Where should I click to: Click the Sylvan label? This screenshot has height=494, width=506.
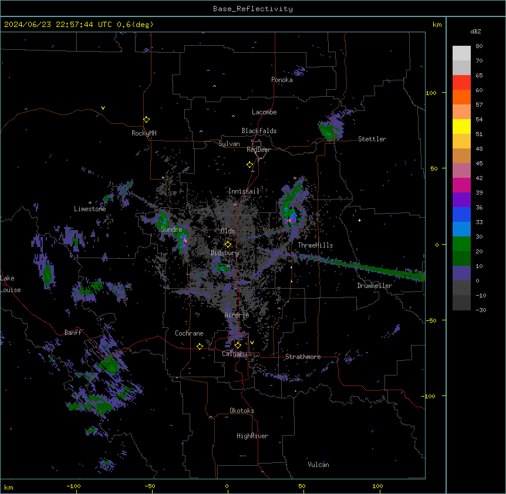[x=229, y=144]
